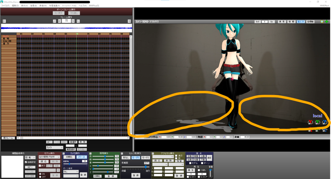Step forward one frame '>' button
The width and height of the screenshot is (331, 179).
[x=73, y=21]
